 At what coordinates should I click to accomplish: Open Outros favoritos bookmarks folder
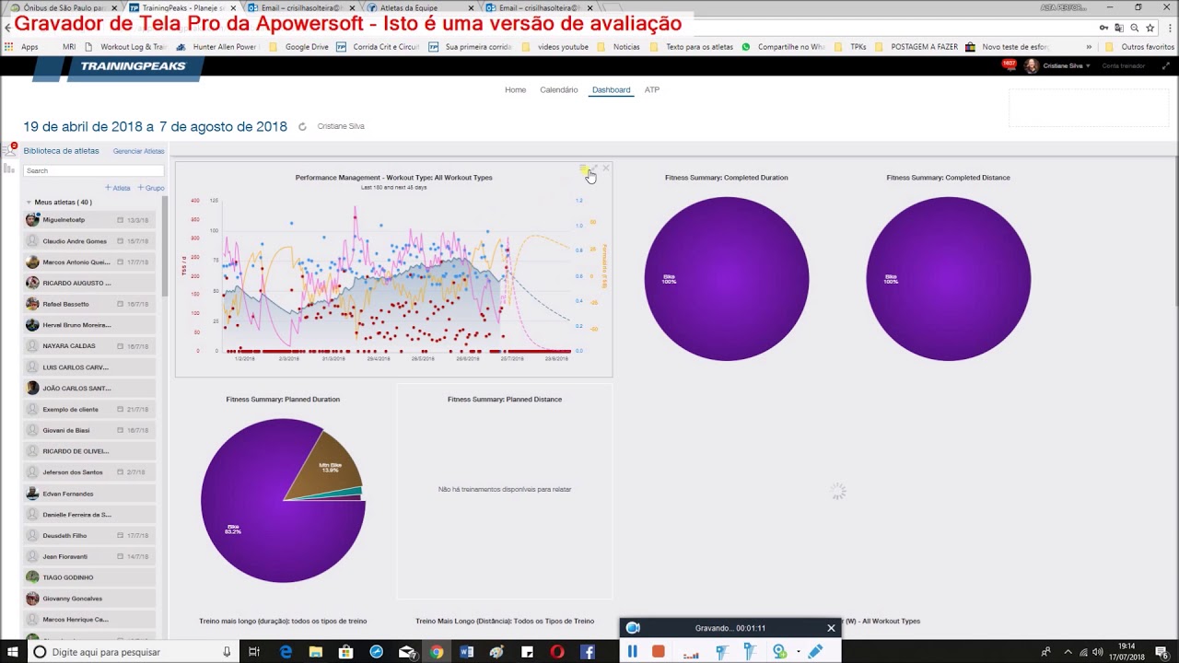(x=1139, y=47)
